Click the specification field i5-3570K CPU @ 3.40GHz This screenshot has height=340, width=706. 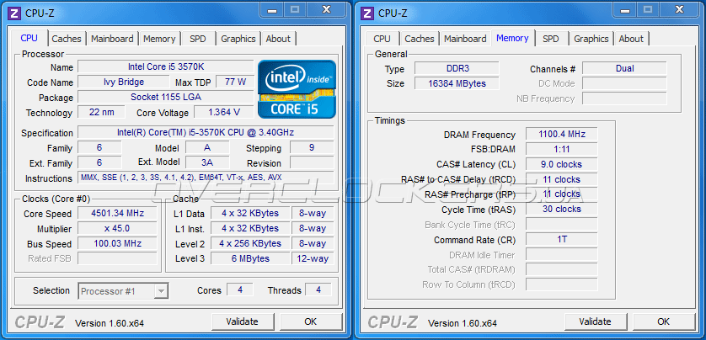[x=206, y=133]
